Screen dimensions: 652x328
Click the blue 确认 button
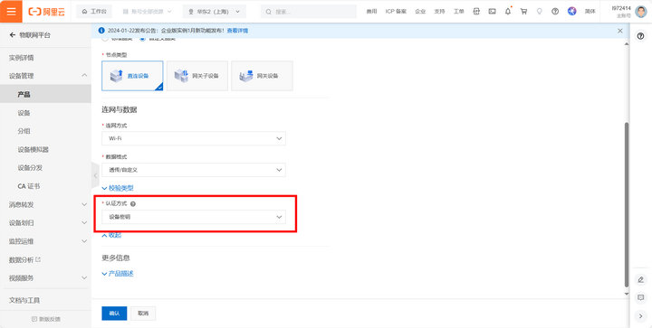click(114, 314)
